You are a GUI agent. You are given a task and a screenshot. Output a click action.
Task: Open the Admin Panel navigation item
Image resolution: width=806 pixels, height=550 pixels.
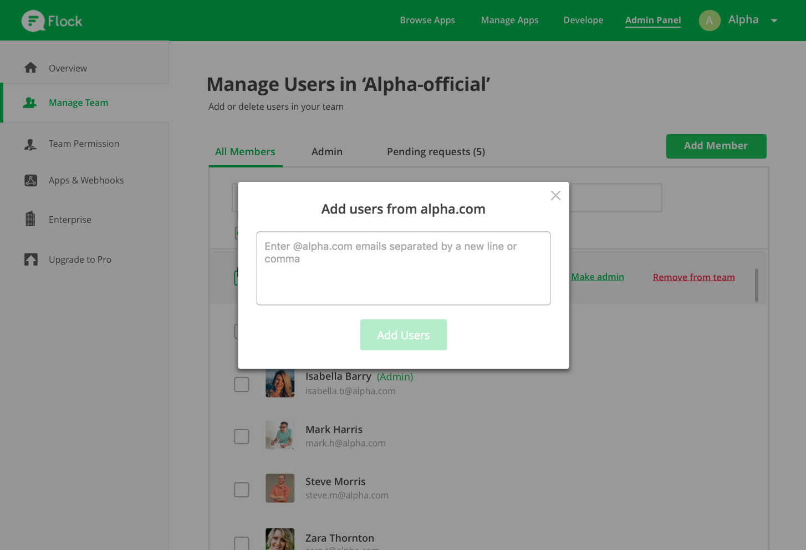[x=653, y=20]
